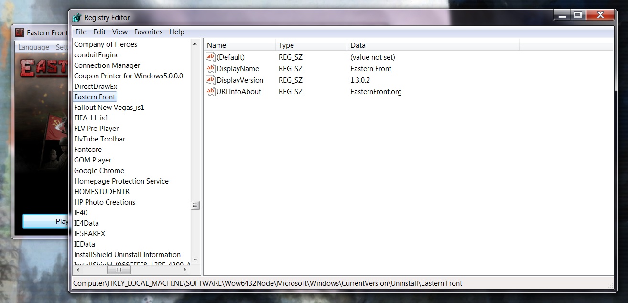Select the IE4Data key

tap(87, 223)
